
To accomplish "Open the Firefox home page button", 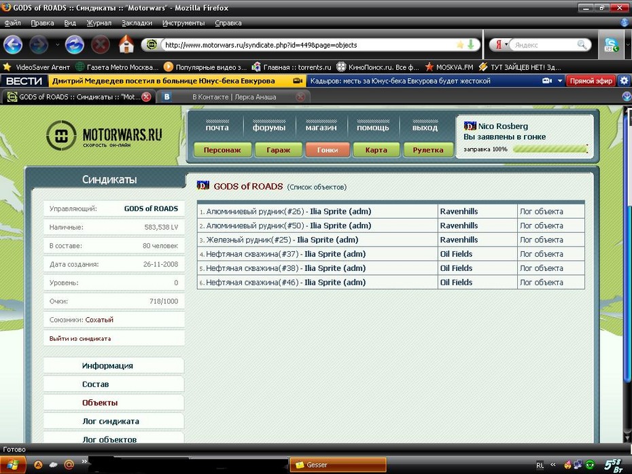I will (x=126, y=44).
